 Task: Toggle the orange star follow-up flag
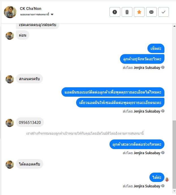click(139, 12)
